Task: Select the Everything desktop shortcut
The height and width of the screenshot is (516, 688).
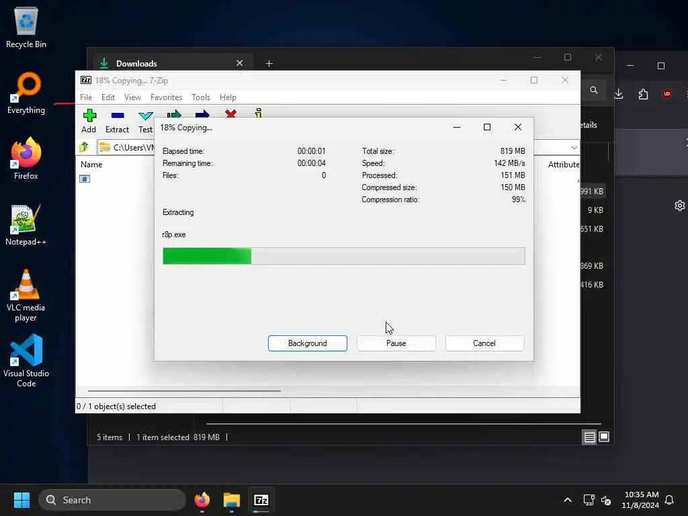Action: click(26, 93)
